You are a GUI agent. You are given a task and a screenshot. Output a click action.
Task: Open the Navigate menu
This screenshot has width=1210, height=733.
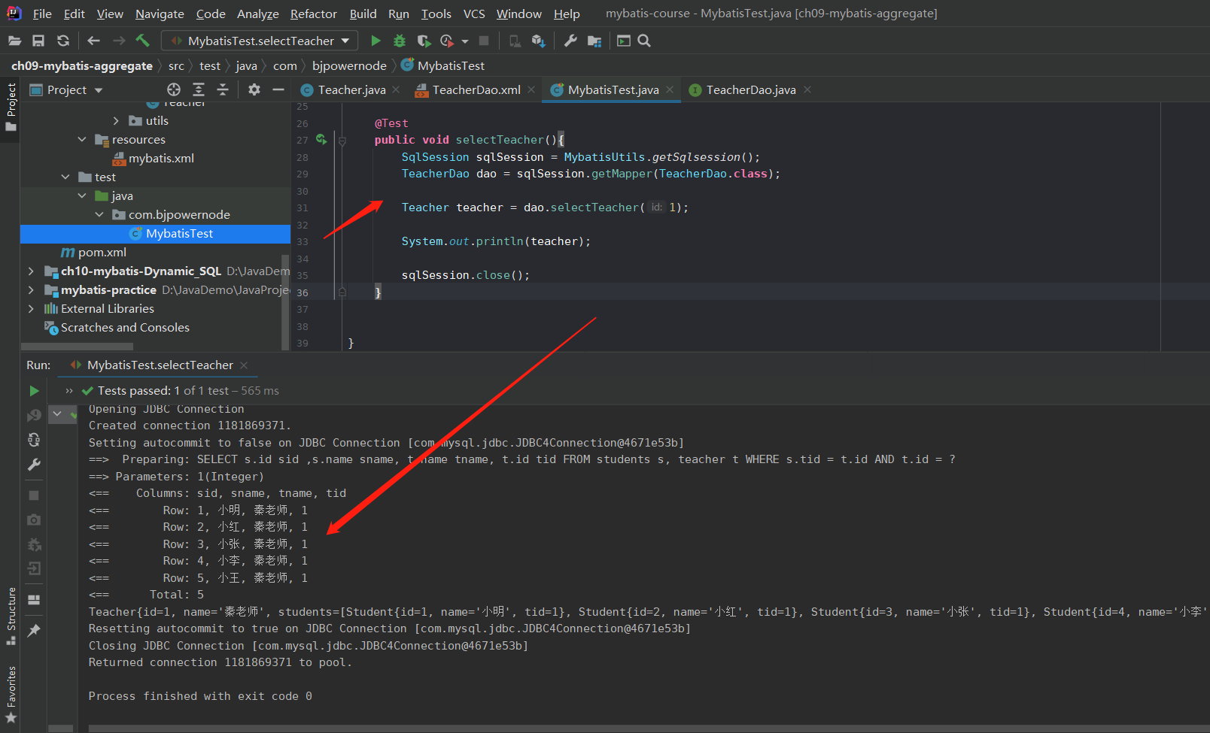160,14
